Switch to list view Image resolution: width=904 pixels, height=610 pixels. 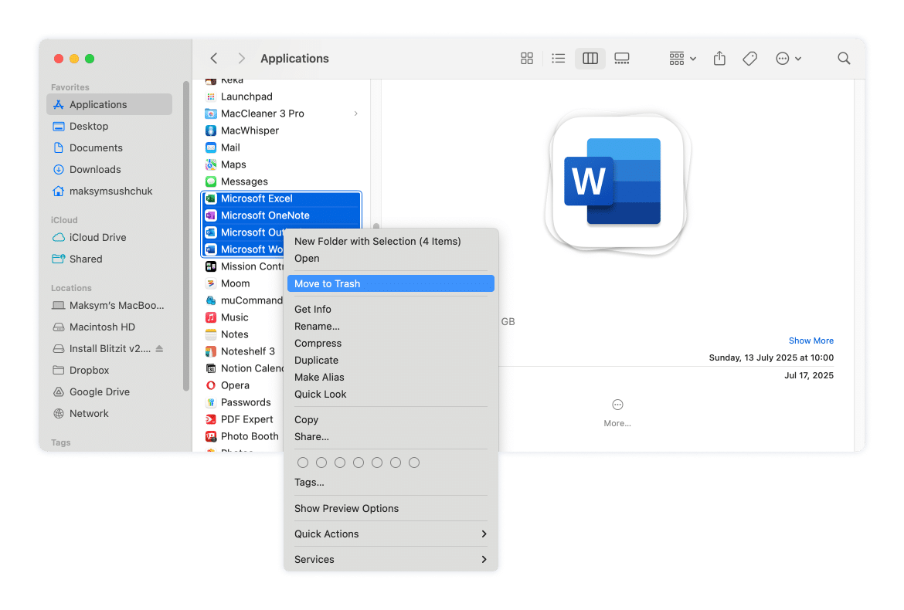558,58
